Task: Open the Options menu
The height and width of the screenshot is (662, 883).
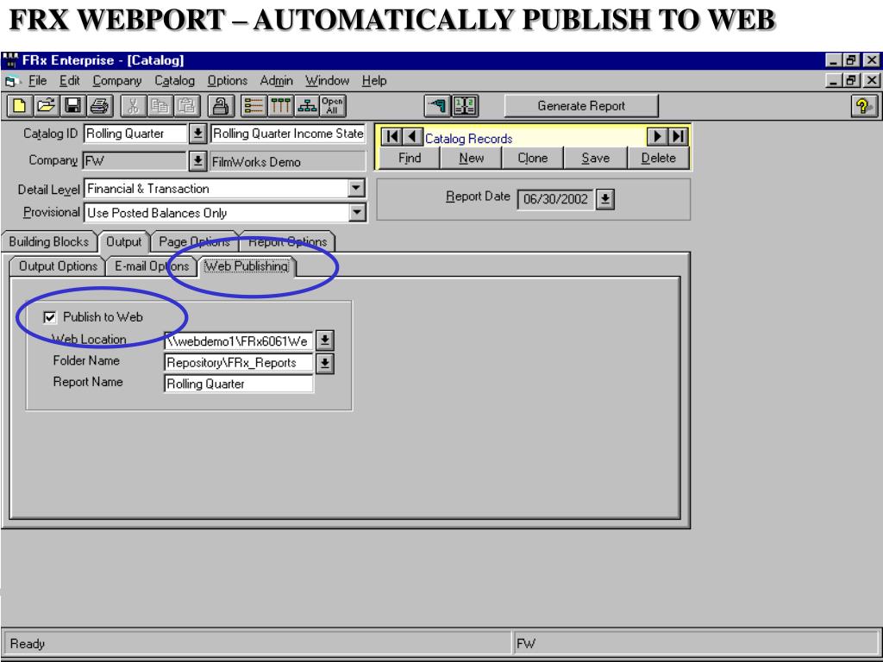Action: (x=228, y=81)
